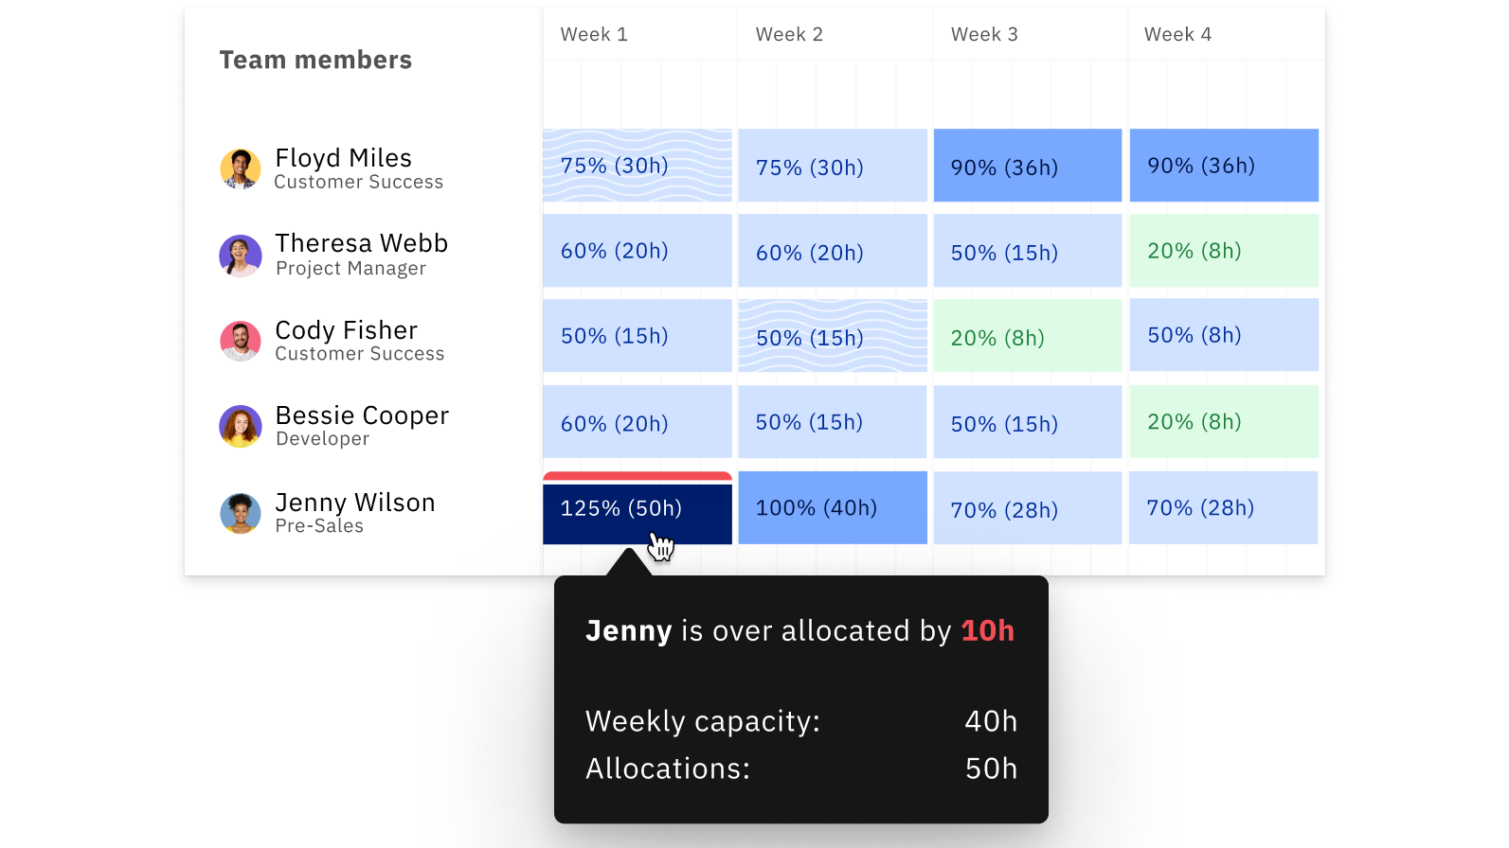Select the overallocation warning bar above Jenny's cell
This screenshot has width=1509, height=848.
637,476
